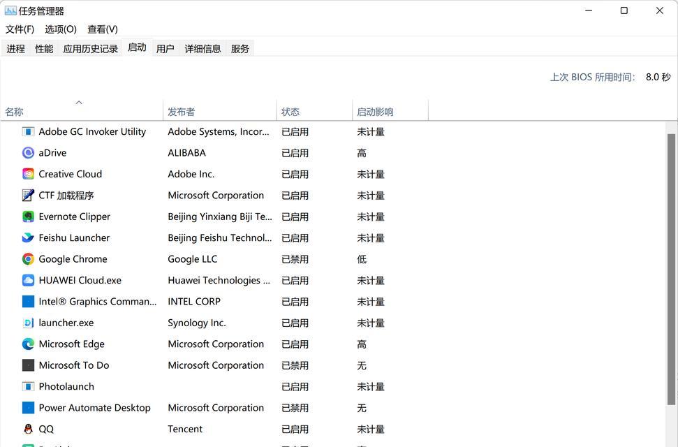Click 已禁用 status for Microsoft To Do
This screenshot has height=447, width=678.
click(x=295, y=365)
